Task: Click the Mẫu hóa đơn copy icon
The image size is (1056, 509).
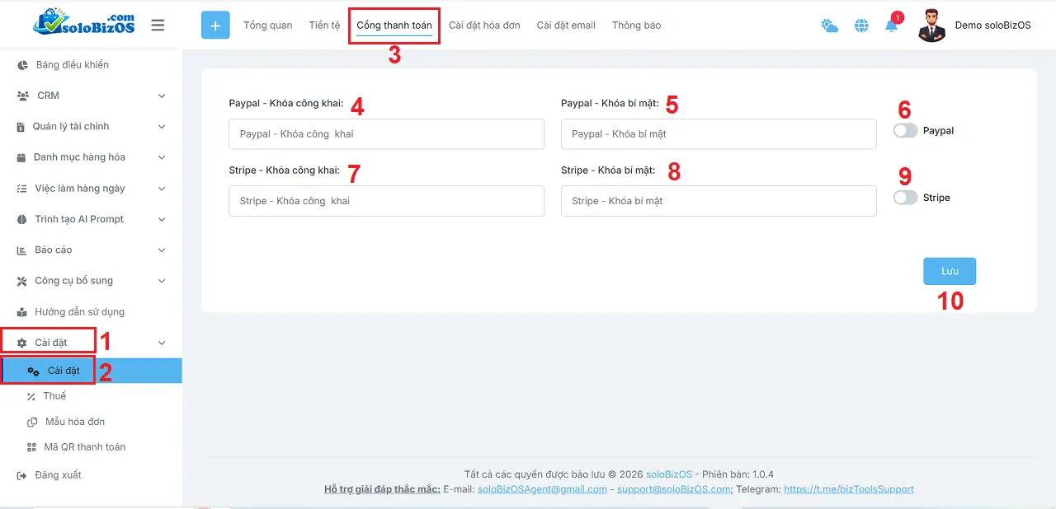Action: coord(32,422)
